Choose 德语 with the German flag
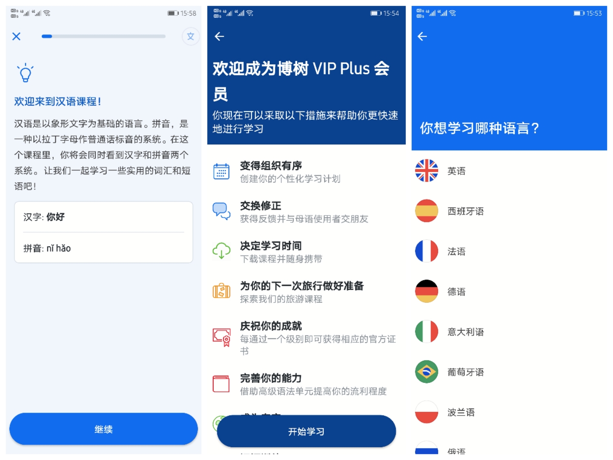The width and height of the screenshot is (613, 460). pos(509,291)
